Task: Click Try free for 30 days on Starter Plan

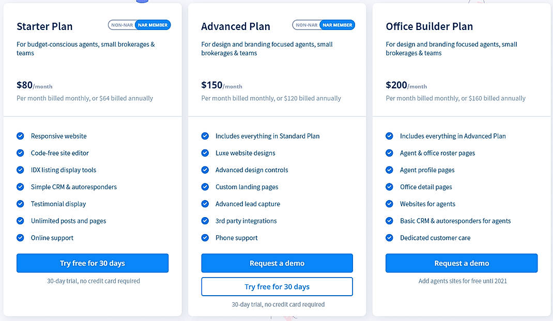Action: point(93,263)
